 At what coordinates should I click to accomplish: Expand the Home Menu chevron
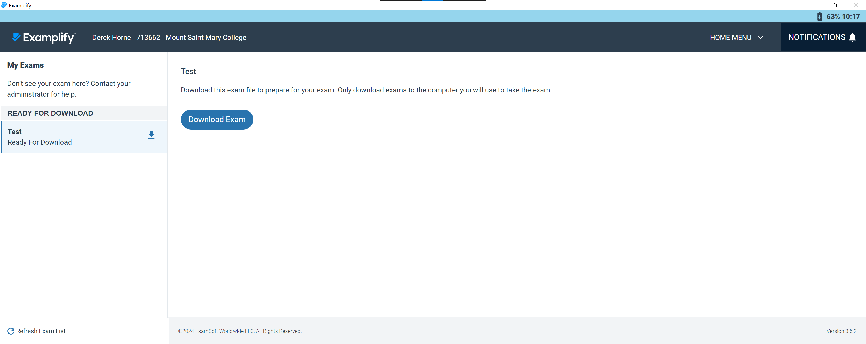point(760,37)
